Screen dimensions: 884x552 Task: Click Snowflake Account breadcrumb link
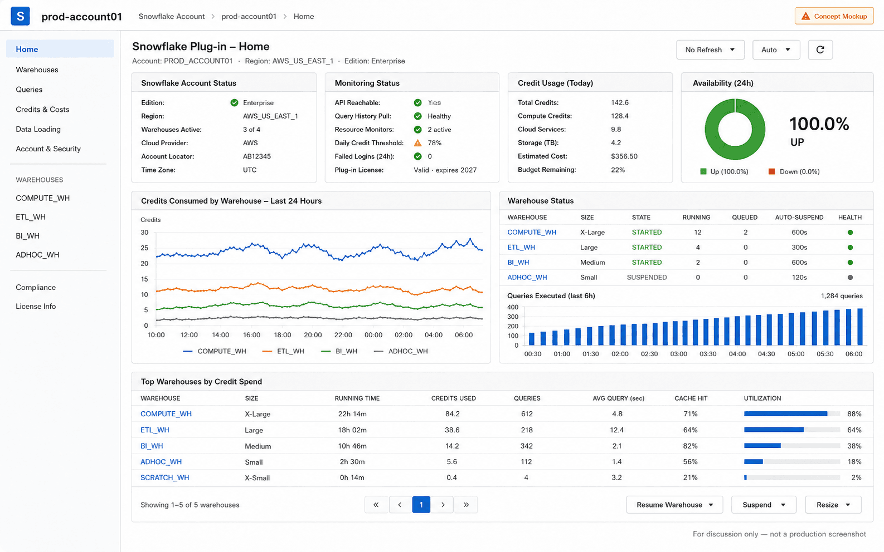click(x=172, y=17)
